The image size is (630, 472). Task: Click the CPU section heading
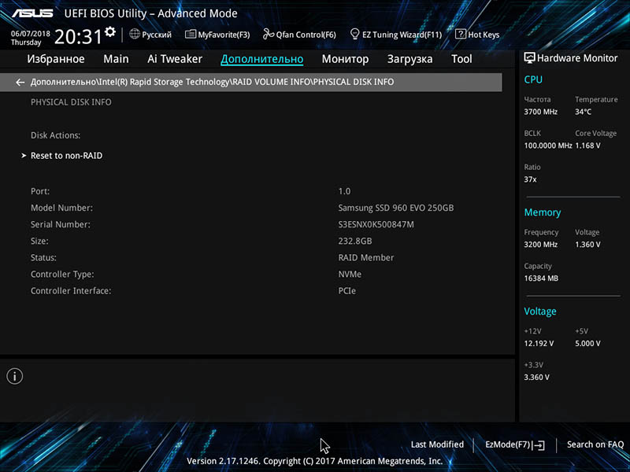coord(533,79)
